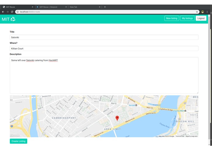Click the browser forward arrow
The width and height of the screenshot is (212, 150).
click(x=8, y=12)
